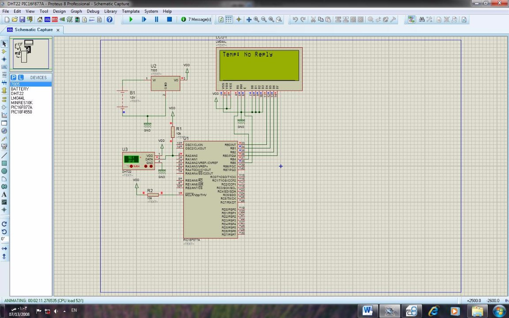509x318 pixels.
Task: Redraw the display with the refresh icon
Action: 221,19
